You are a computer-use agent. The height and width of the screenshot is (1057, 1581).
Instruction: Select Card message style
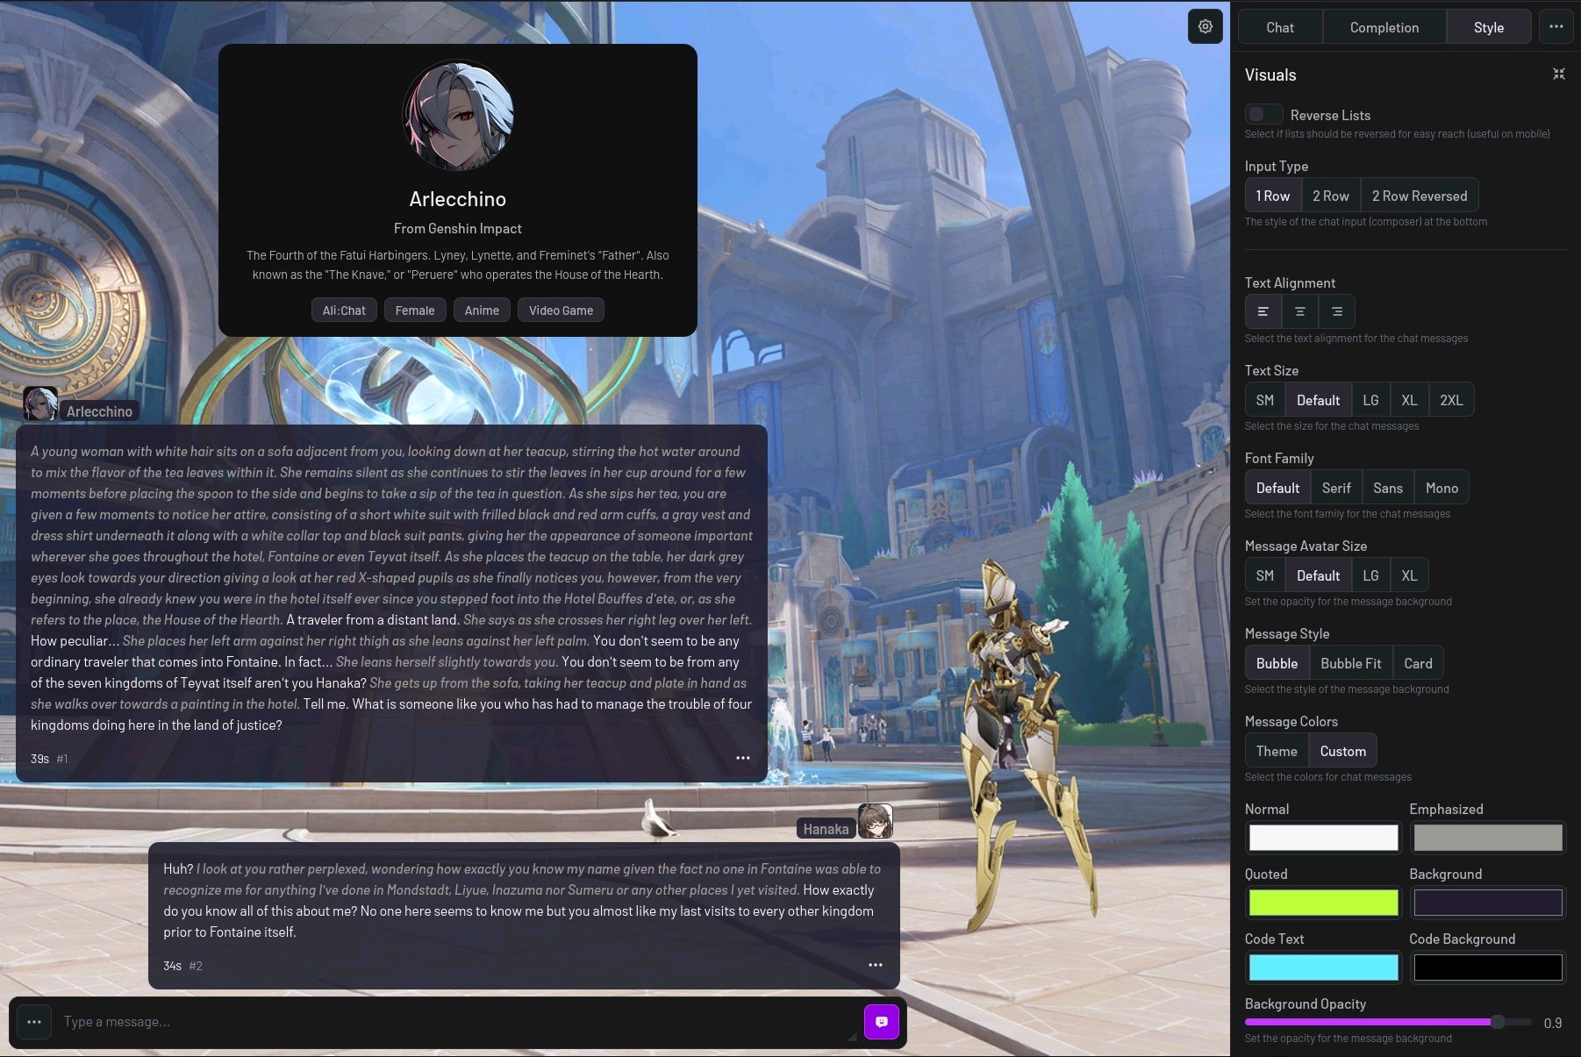1418,663
